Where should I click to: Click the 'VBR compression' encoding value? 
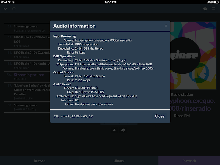click(87, 44)
